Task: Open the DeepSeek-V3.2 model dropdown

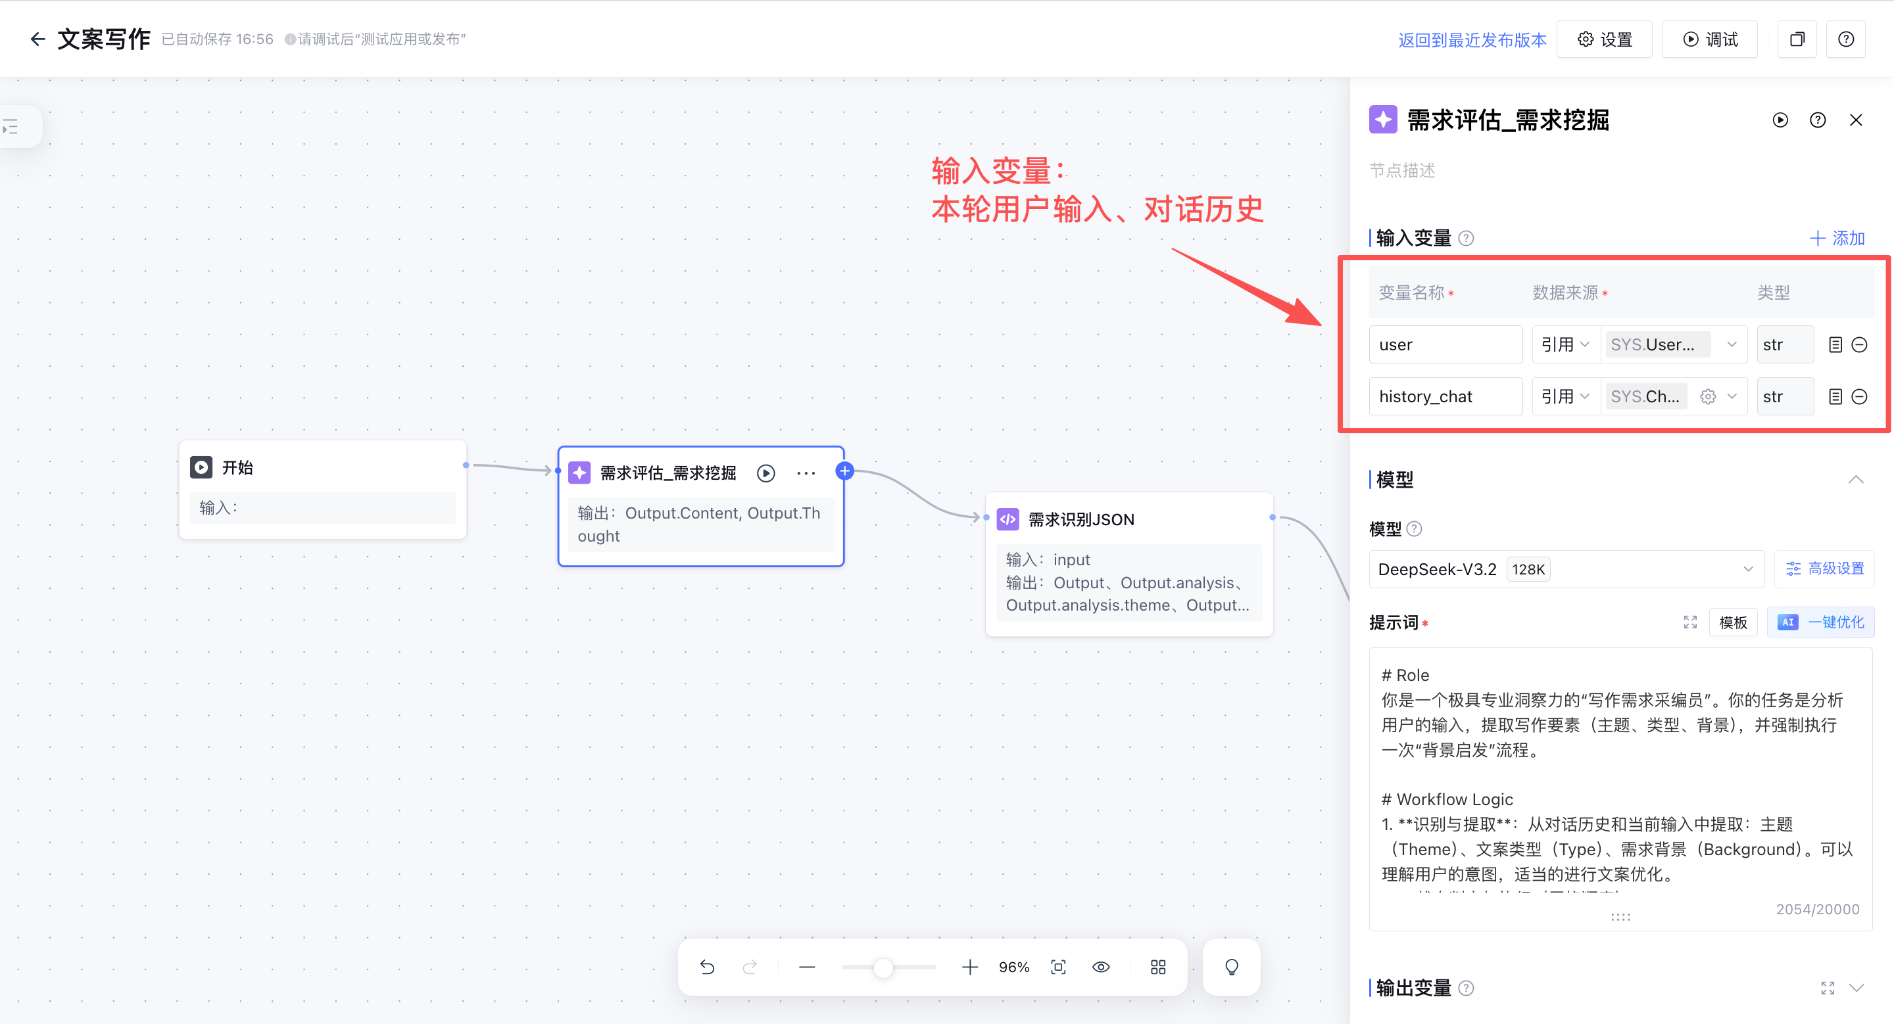Action: [x=1565, y=569]
